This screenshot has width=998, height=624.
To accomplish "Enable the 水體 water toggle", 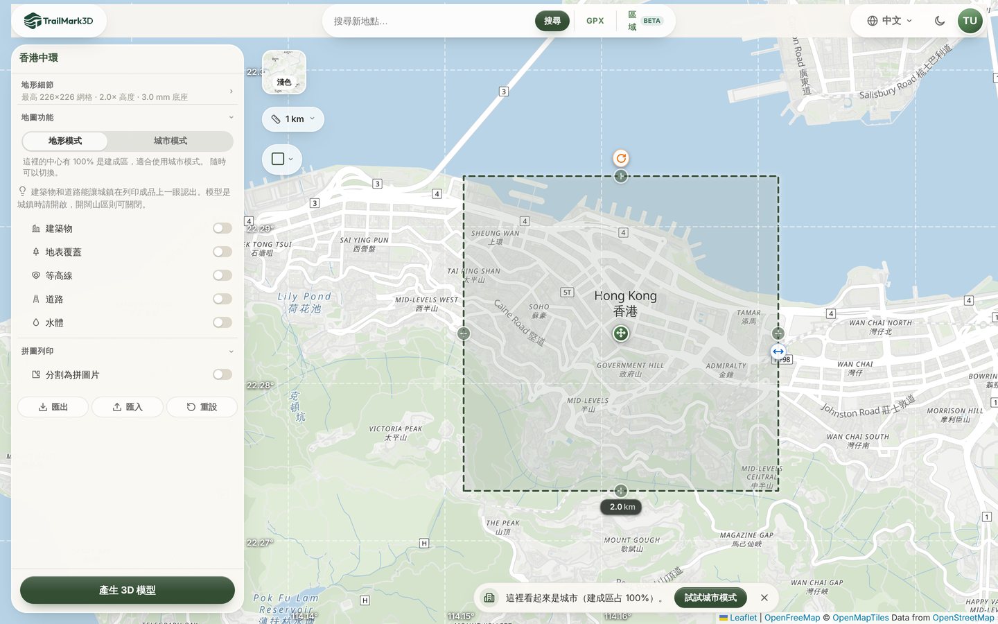I will 222,322.
